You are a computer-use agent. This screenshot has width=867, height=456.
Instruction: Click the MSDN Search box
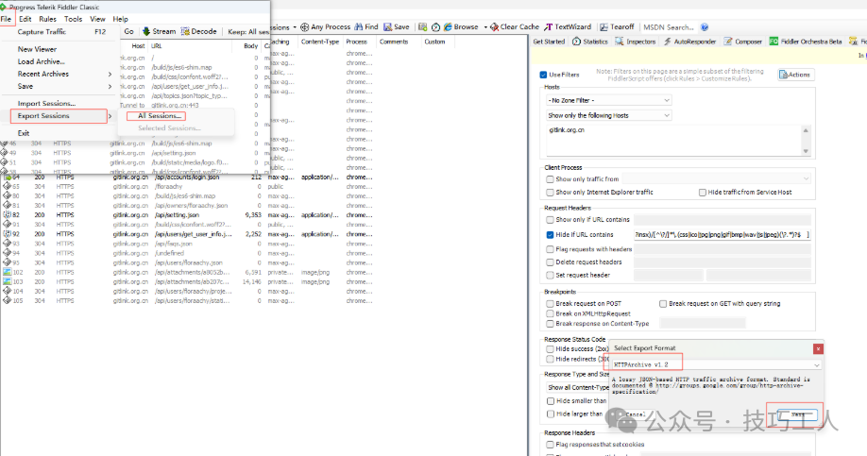click(x=669, y=27)
